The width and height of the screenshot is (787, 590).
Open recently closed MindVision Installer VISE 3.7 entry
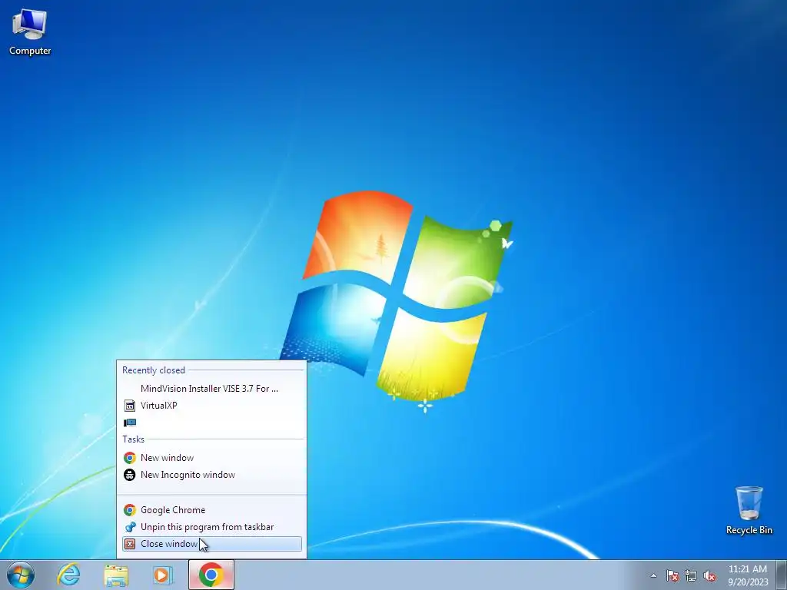click(212, 388)
